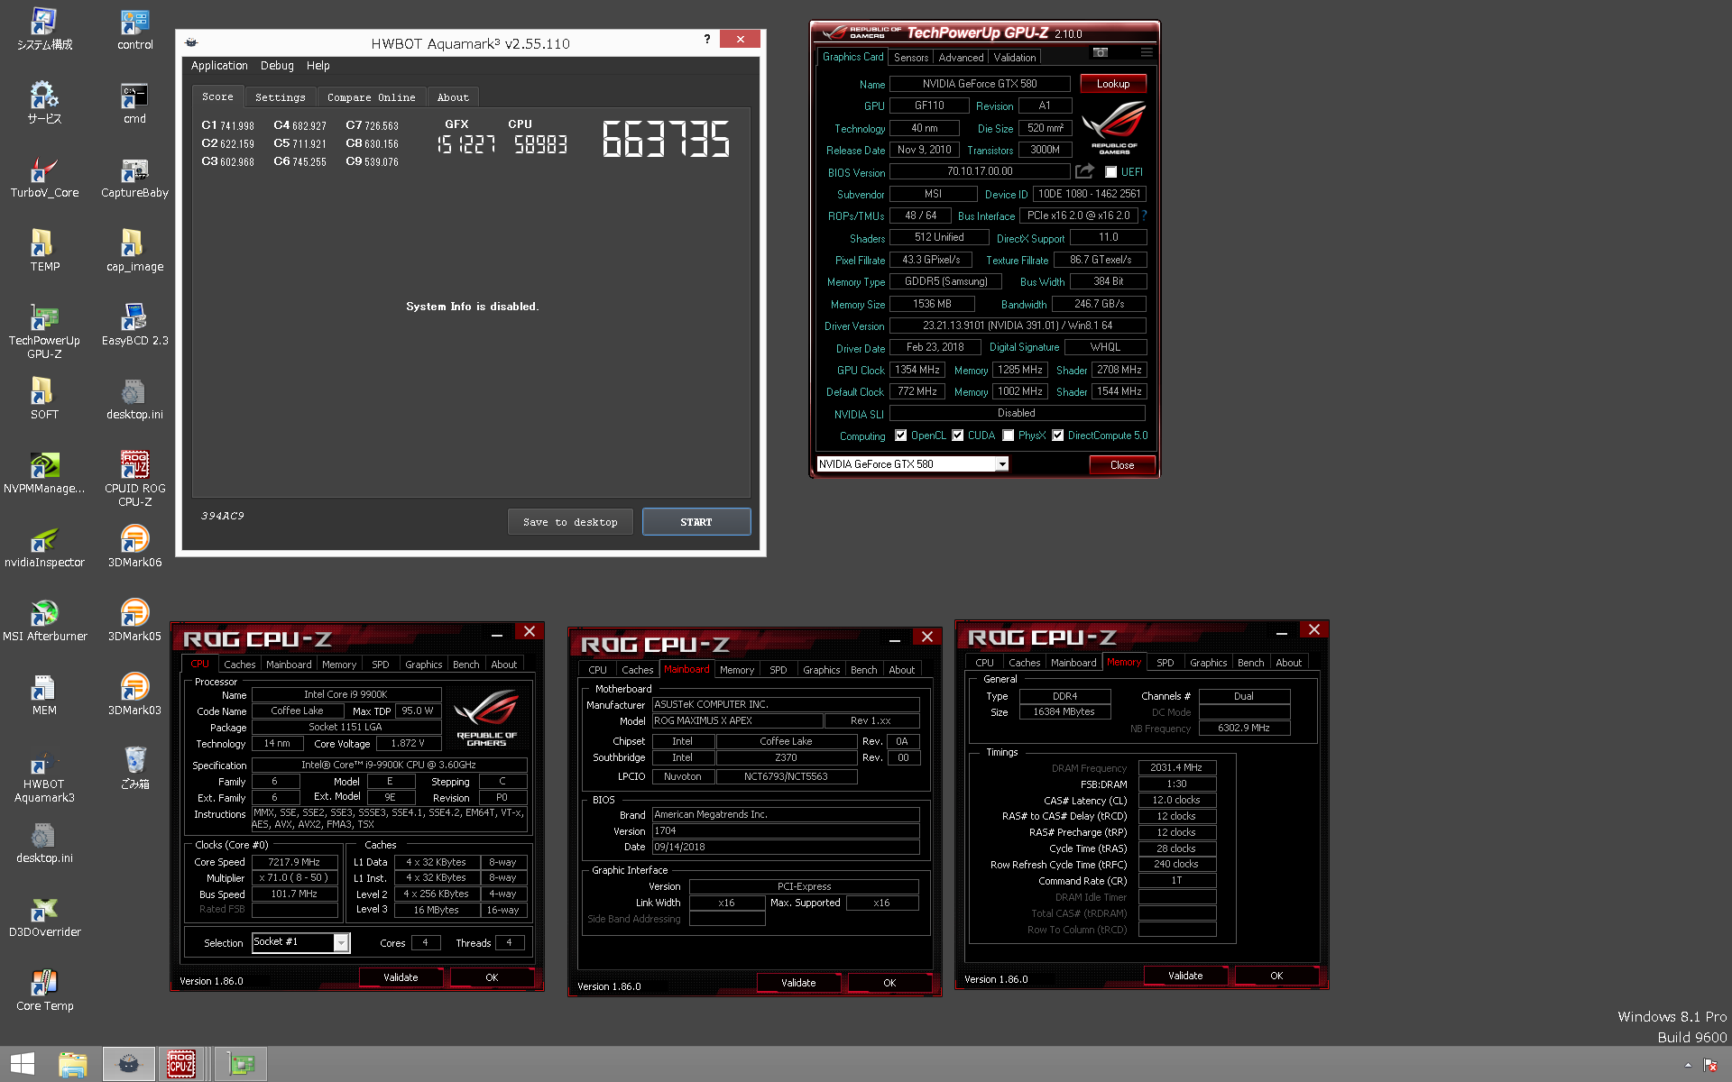Expand the GPU selection dropdown in GPU-Z

tap(1001, 464)
